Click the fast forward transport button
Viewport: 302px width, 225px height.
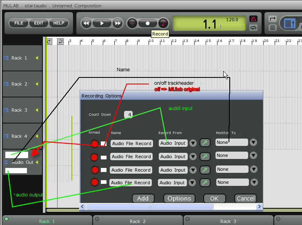(118, 23)
